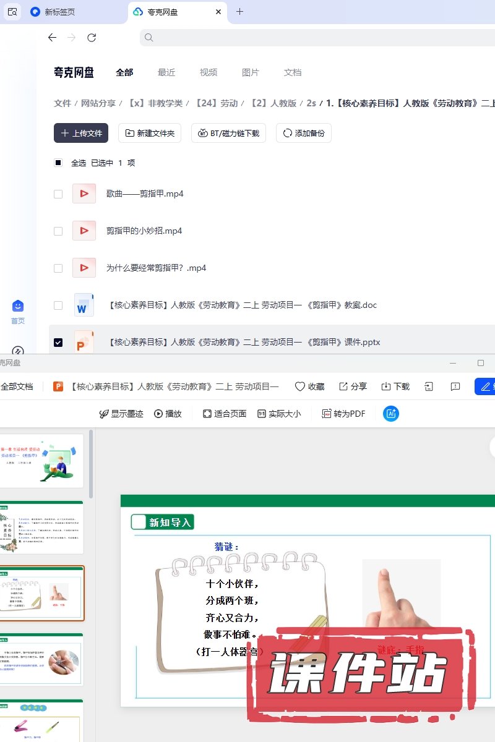Image resolution: width=495 pixels, height=742 pixels.
Task: Toggle the 全选 select-all checkbox
Action: point(58,163)
